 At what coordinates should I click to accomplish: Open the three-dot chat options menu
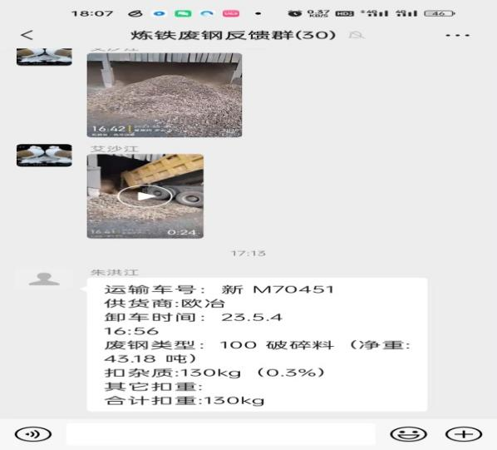coord(457,35)
